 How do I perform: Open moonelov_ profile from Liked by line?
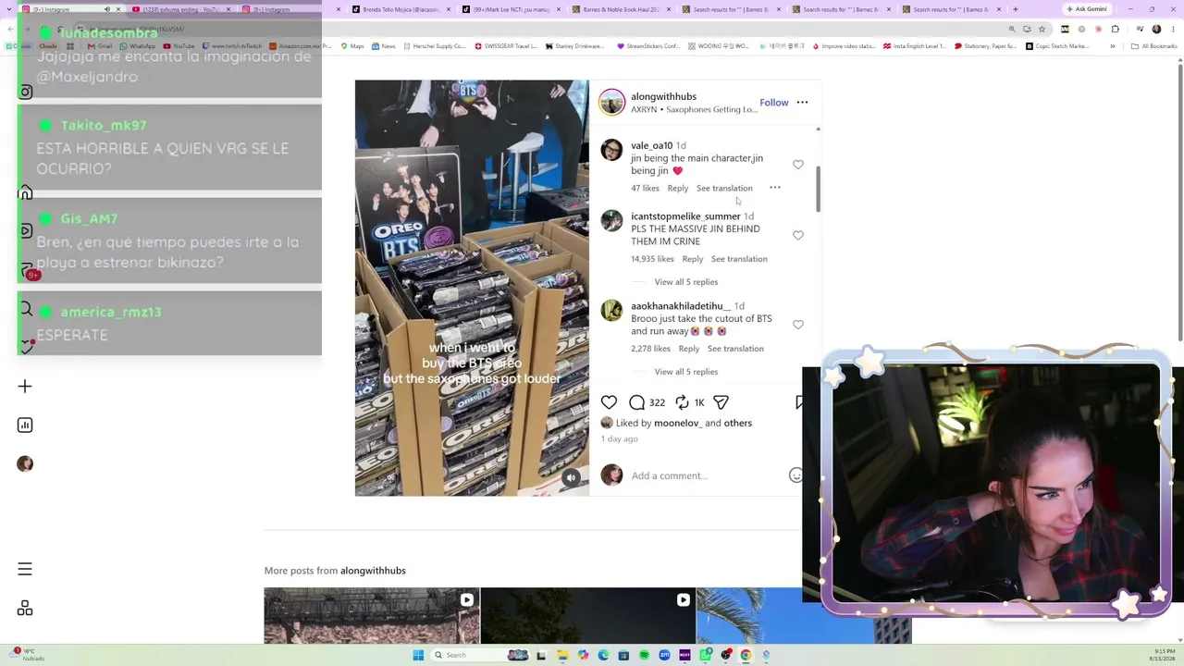(x=677, y=423)
